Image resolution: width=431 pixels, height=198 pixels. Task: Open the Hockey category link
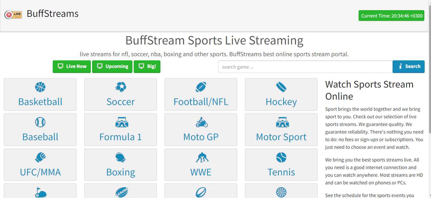point(281,102)
